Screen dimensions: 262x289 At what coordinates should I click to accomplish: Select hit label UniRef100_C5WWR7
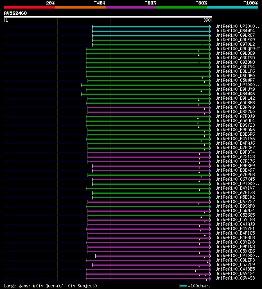(235, 81)
